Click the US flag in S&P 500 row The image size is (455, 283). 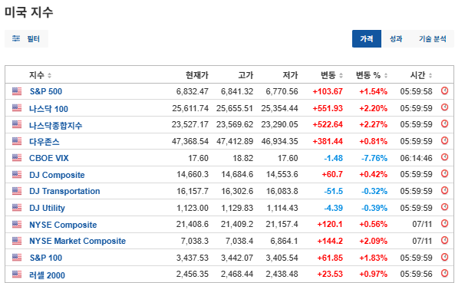click(17, 91)
